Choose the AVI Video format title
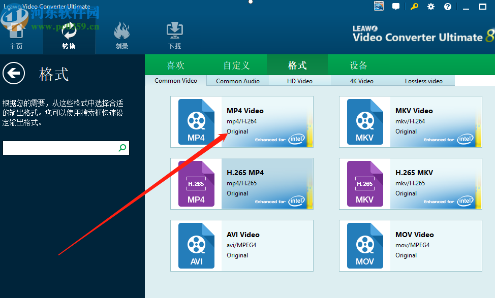This screenshot has height=298, width=495. coord(243,235)
